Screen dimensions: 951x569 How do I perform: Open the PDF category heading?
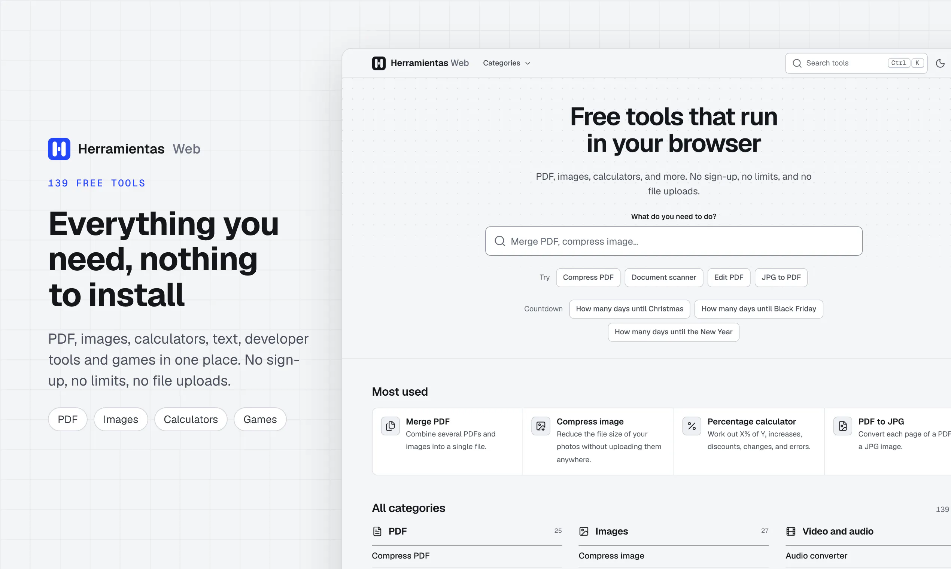[397, 532]
